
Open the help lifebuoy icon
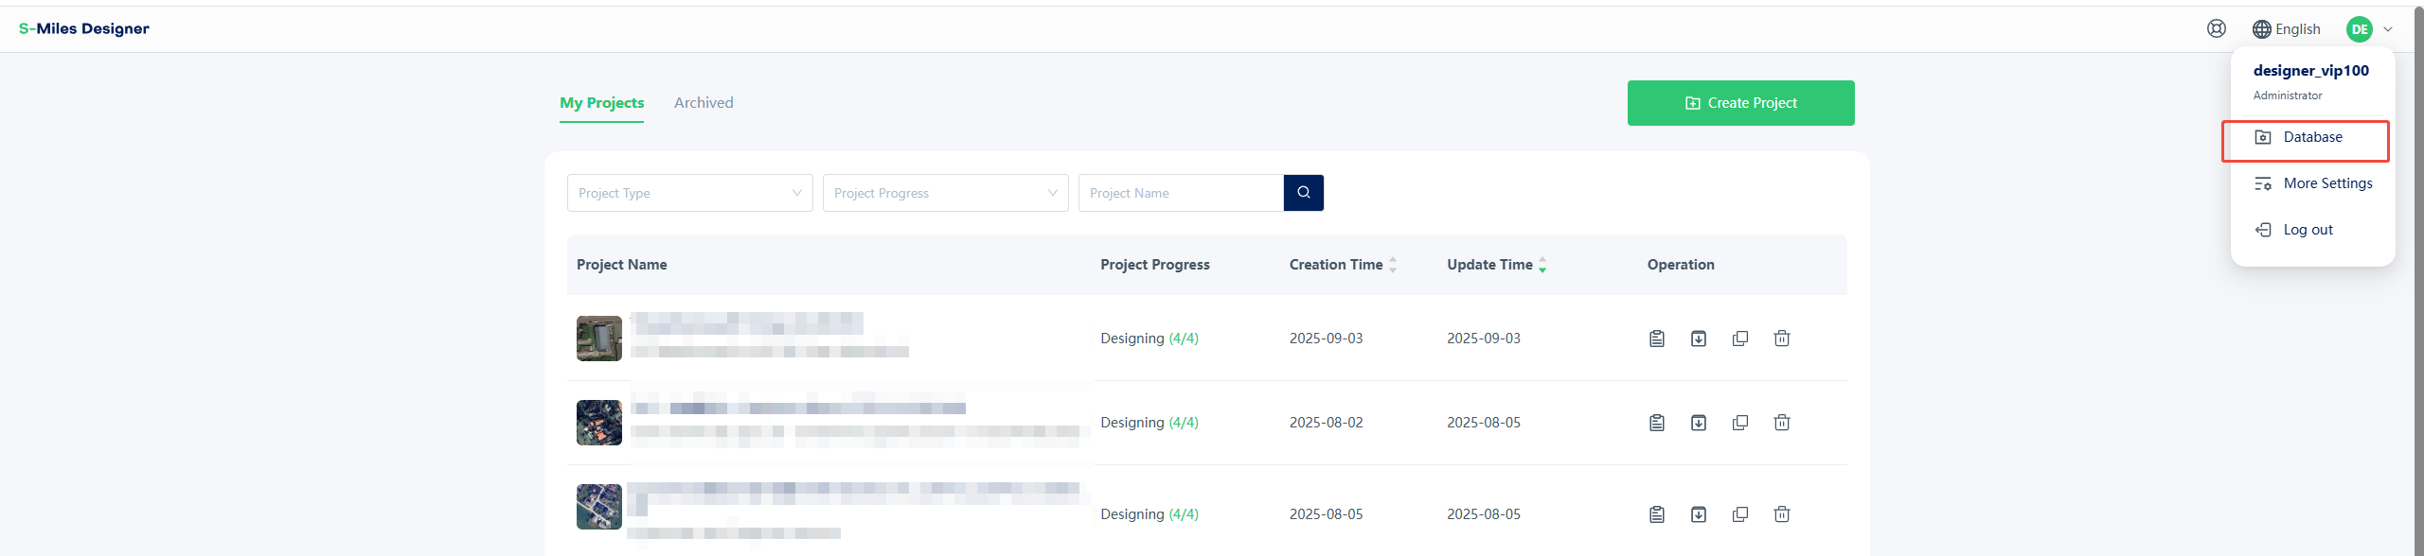click(x=2217, y=28)
